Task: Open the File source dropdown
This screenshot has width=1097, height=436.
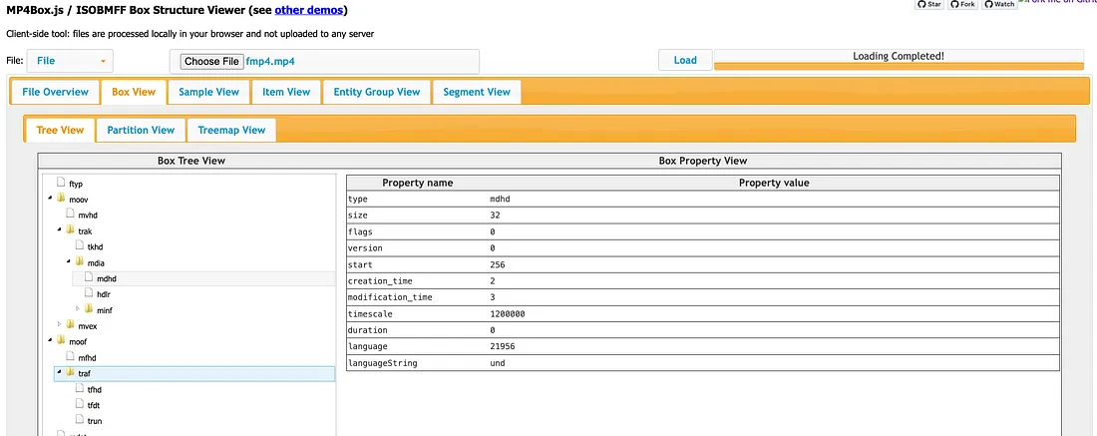Action: click(70, 61)
